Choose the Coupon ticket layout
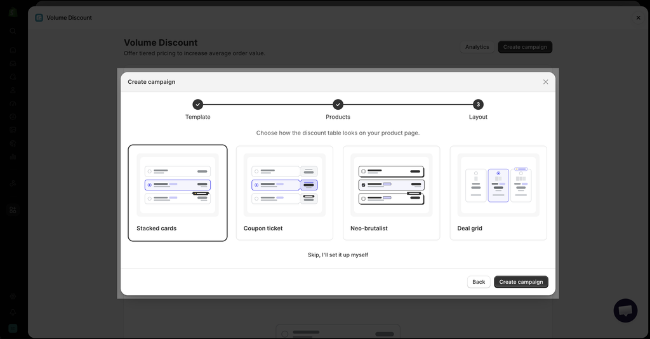Screen dimensions: 650x339 [284, 193]
